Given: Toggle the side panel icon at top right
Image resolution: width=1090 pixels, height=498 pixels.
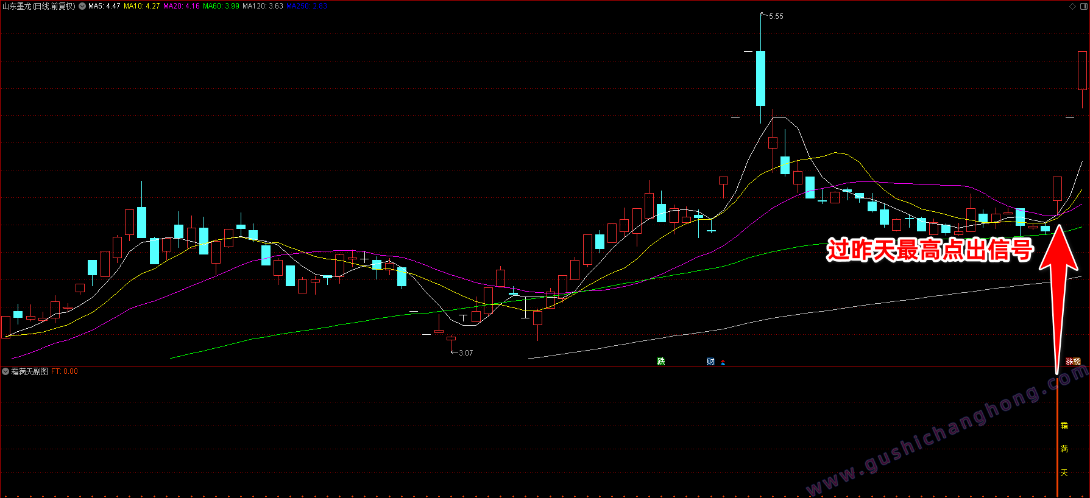Looking at the screenshot, I should pos(1083,6).
